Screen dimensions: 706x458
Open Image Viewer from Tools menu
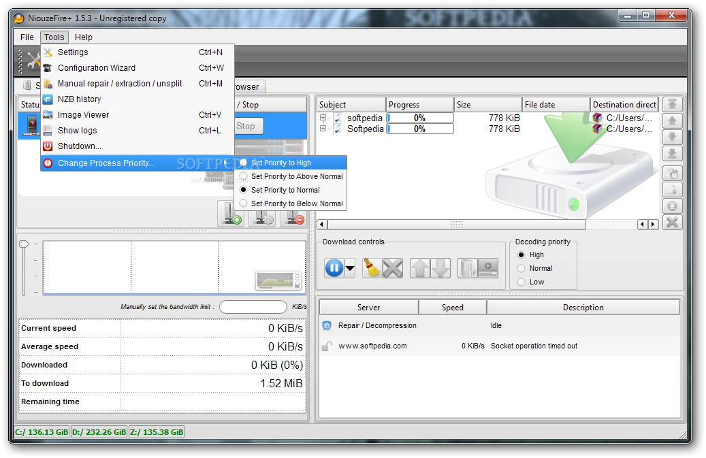pos(138,115)
